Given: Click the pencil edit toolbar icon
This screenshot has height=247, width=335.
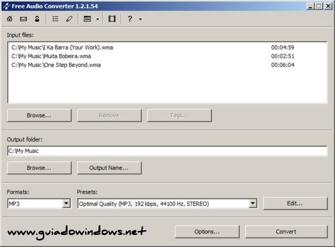Looking at the screenshot, I should point(69,19).
